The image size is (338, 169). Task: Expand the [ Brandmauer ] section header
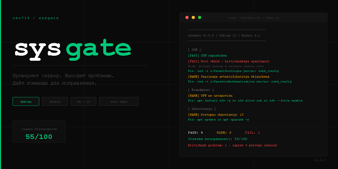pos(201,90)
